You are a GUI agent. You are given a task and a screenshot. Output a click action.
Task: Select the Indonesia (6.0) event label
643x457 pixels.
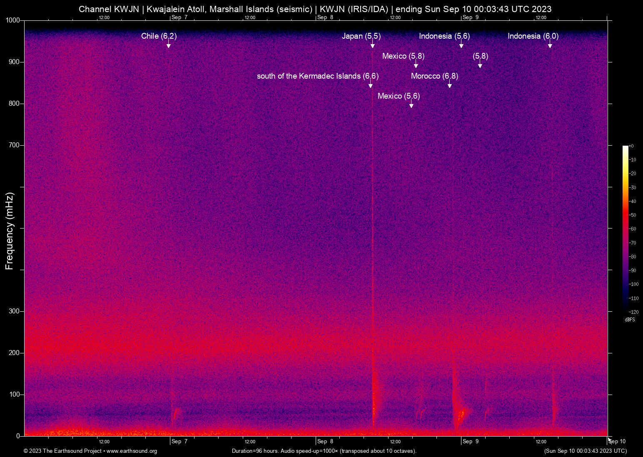[x=533, y=36]
